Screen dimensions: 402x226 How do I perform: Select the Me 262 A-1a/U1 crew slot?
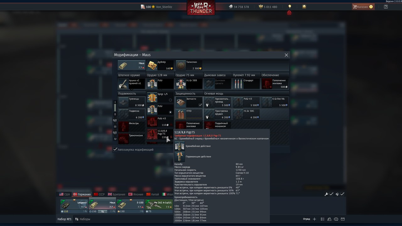(159, 207)
